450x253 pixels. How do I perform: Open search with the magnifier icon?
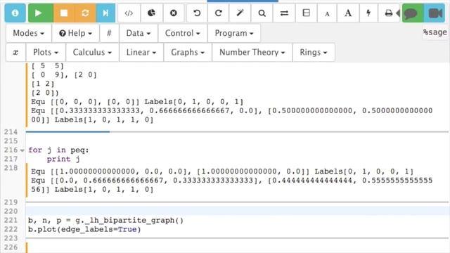pyautogui.click(x=262, y=13)
